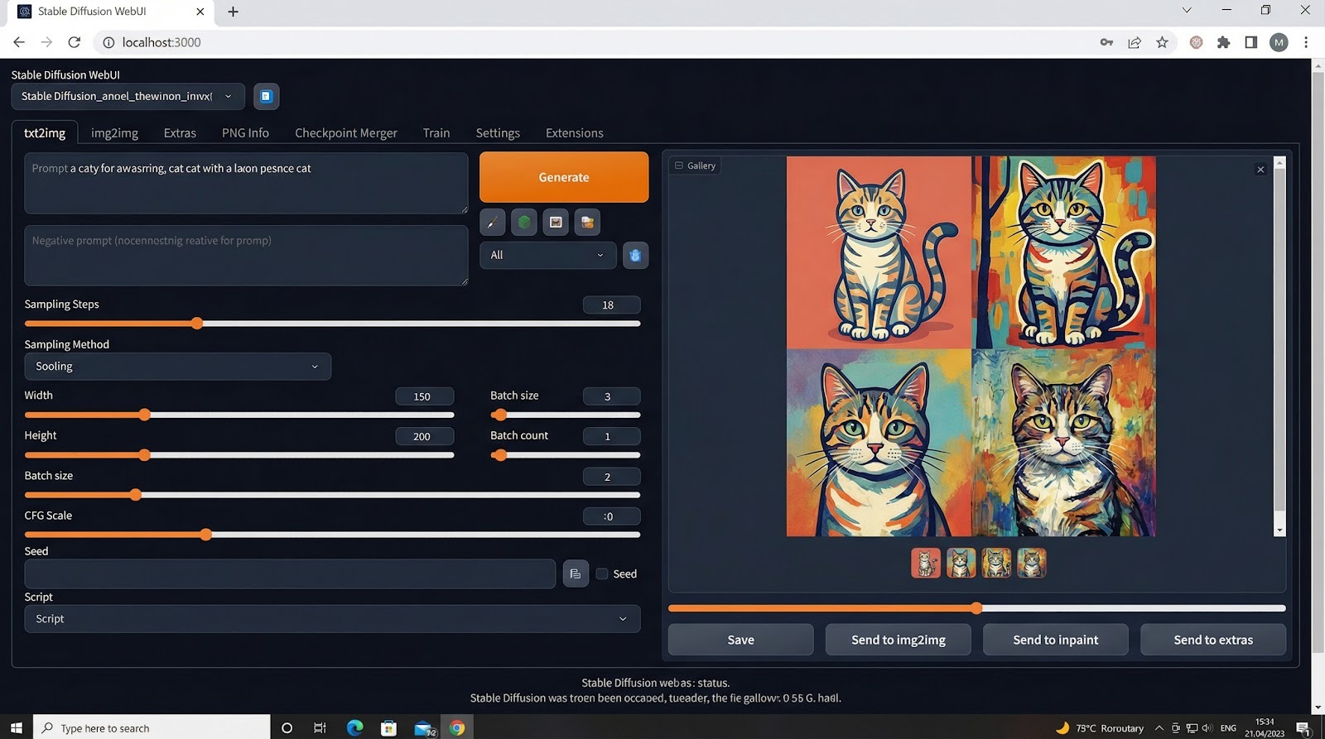Click the round pink extension icon
The height and width of the screenshot is (739, 1325).
coord(1196,42)
